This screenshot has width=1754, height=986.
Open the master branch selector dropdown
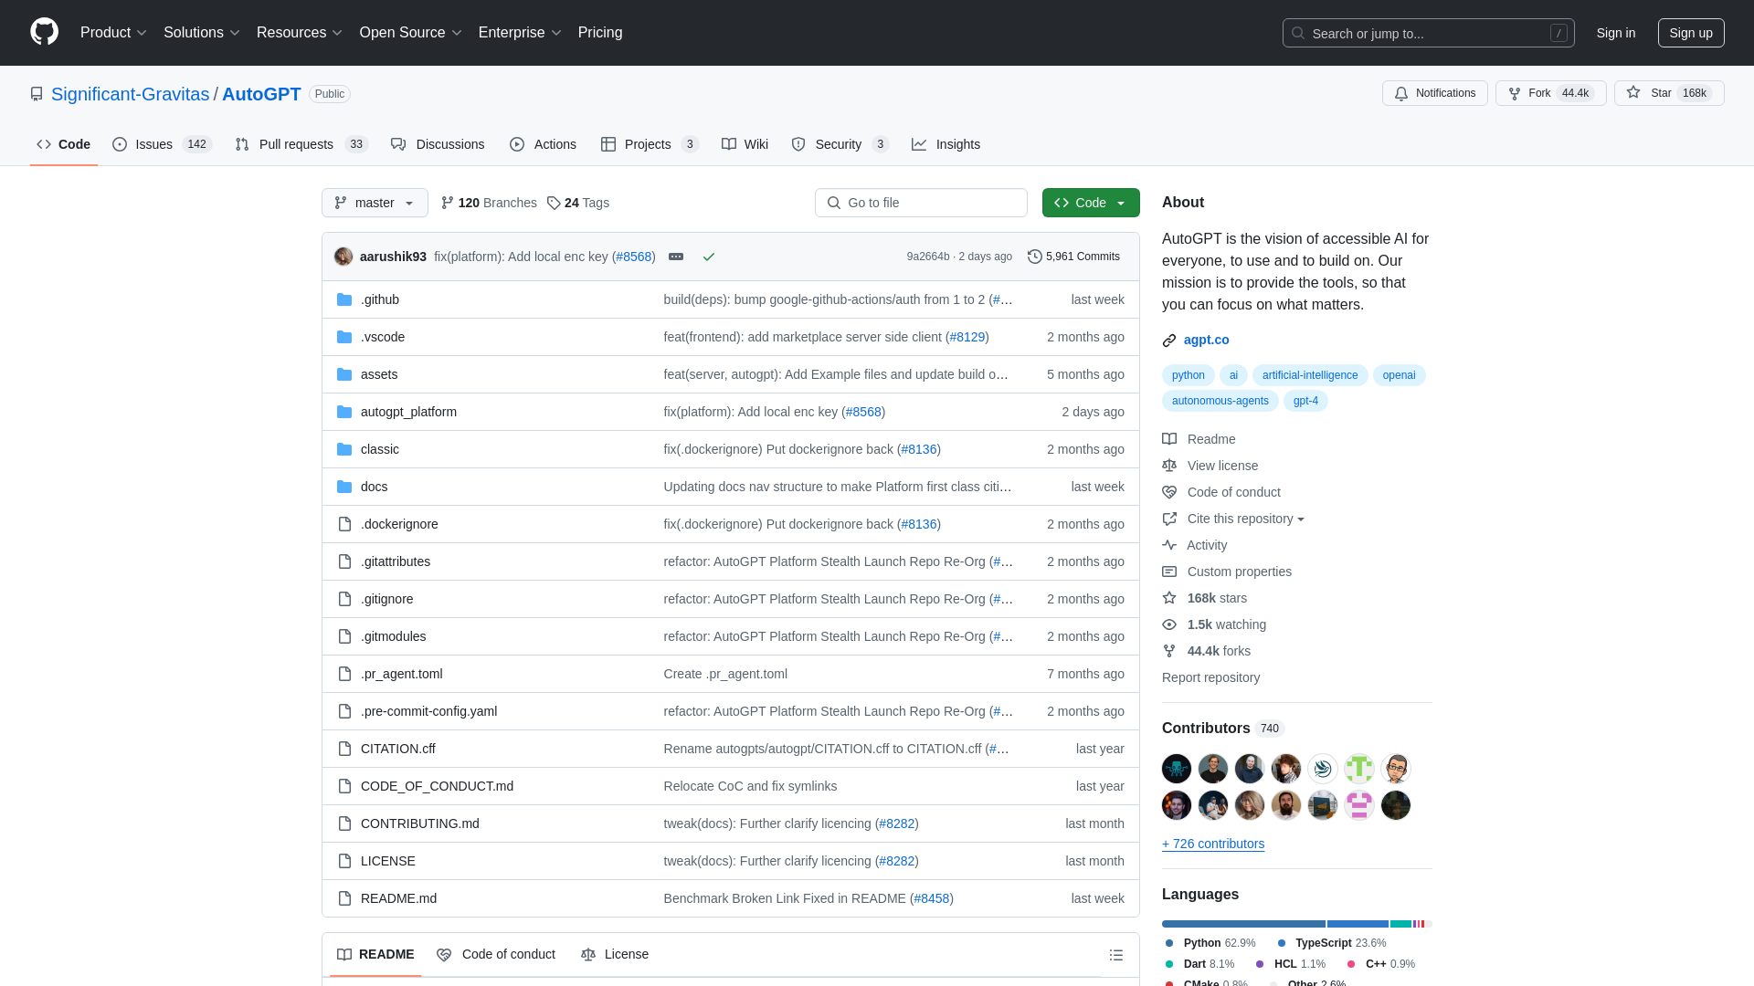pos(375,203)
